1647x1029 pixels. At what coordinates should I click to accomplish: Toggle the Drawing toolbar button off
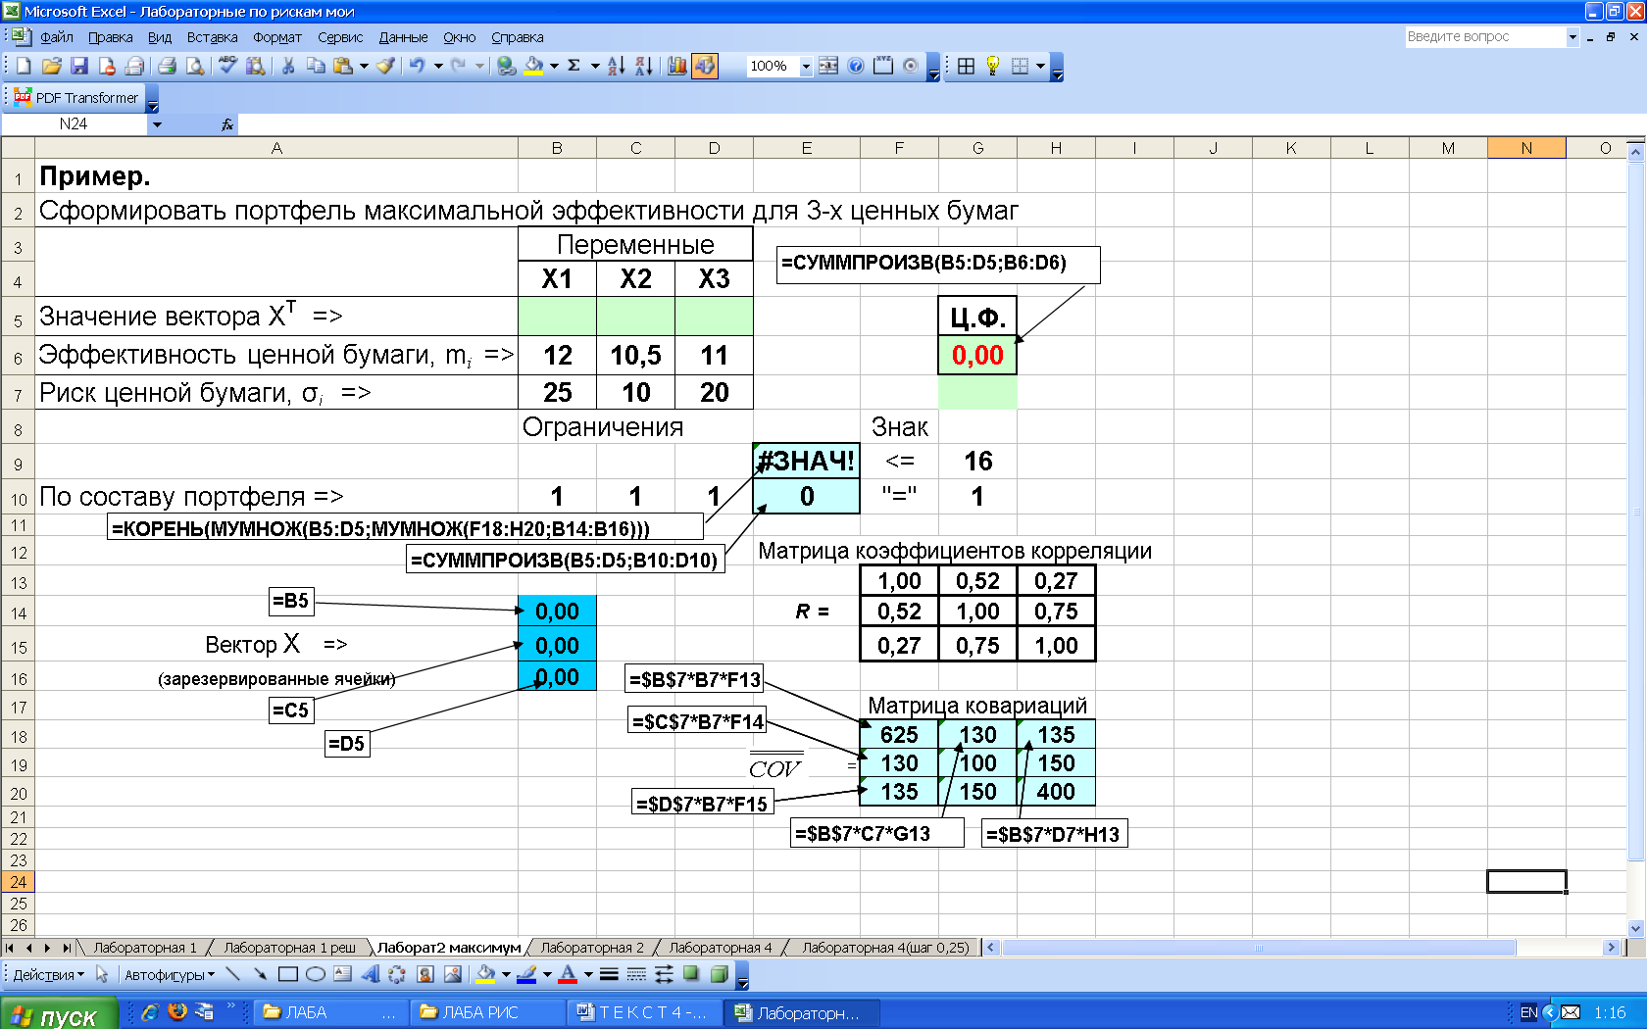(x=704, y=66)
